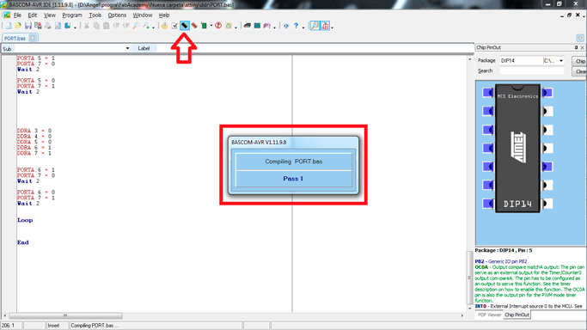This screenshot has height=330, width=587.
Task: Click the Save As toolbar icon
Action: tap(38, 26)
